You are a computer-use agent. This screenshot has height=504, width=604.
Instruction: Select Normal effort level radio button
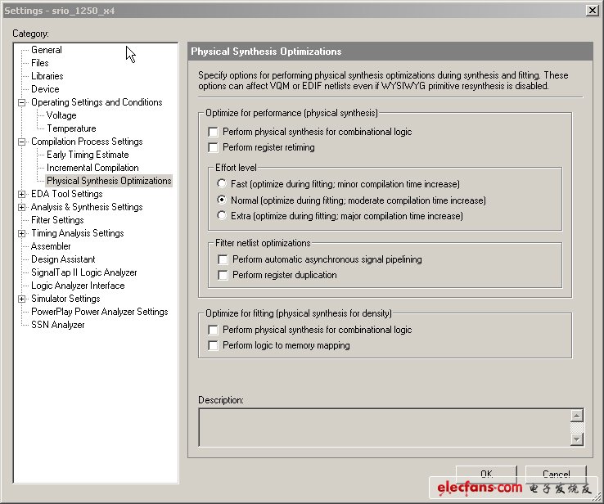click(222, 200)
